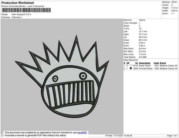Viewport: 179px width, 138px height.
Task: Select stitches value 23141
Action: [174, 2]
